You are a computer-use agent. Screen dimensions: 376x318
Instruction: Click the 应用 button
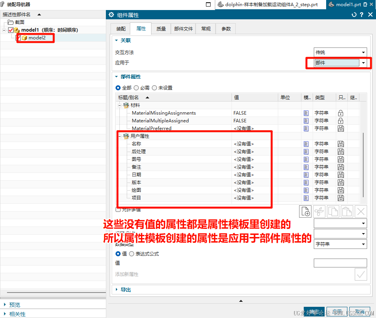337,311
